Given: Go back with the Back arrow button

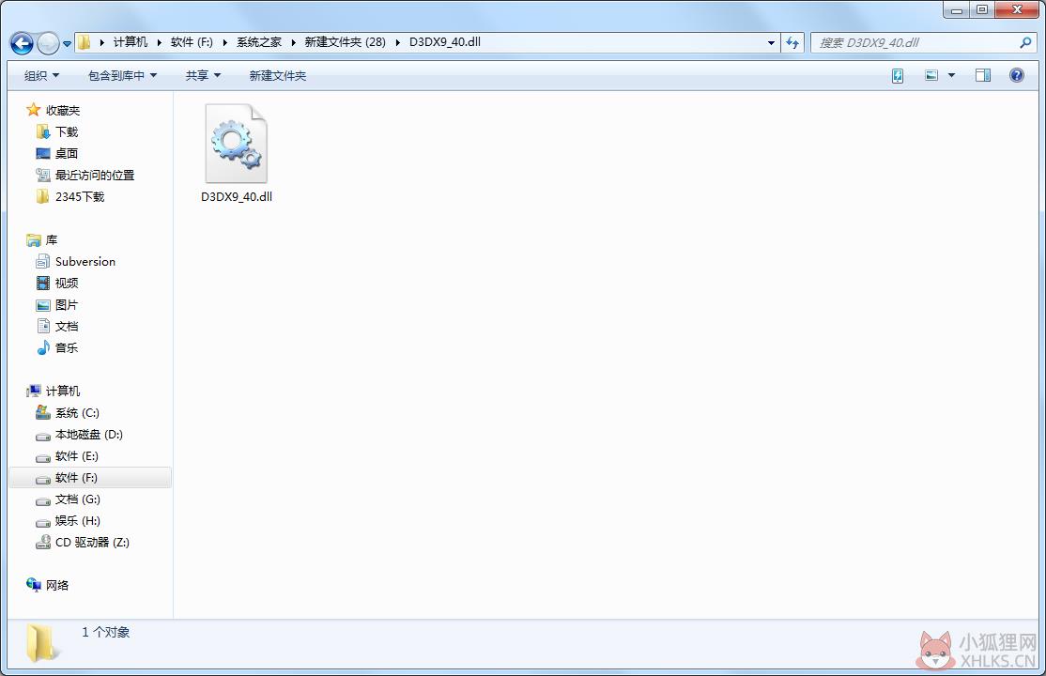Looking at the screenshot, I should pos(22,43).
